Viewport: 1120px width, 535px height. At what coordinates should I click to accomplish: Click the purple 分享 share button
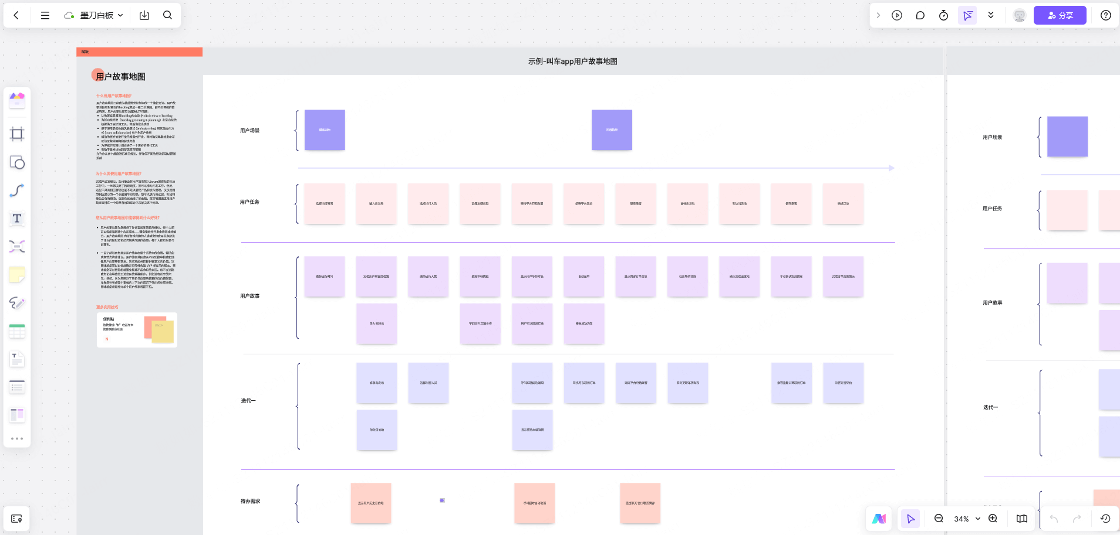pyautogui.click(x=1060, y=15)
